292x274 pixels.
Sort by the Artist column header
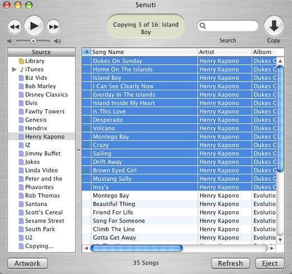[225, 52]
